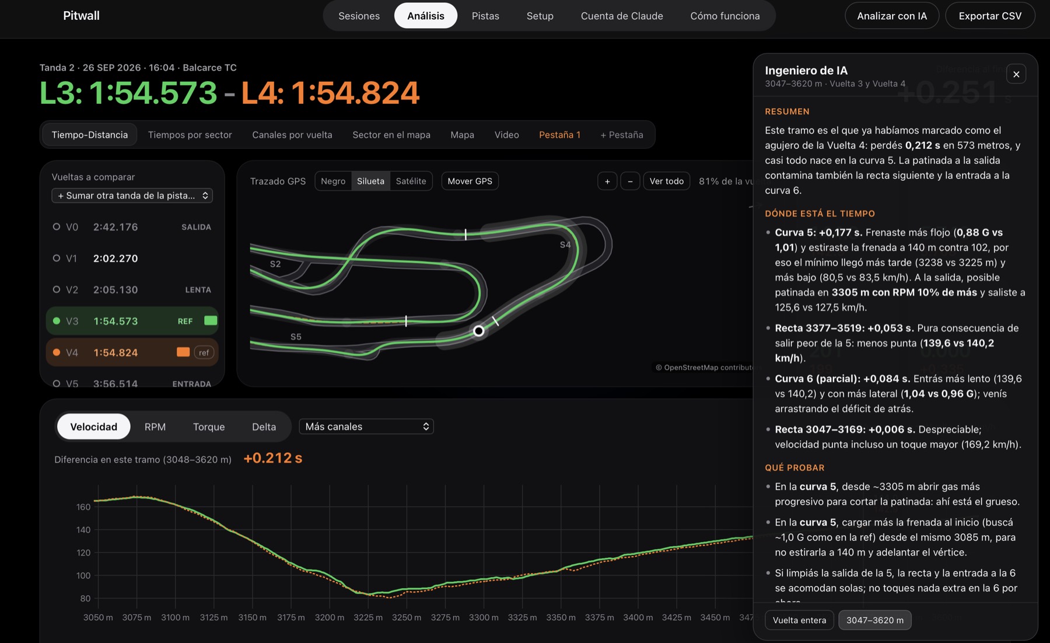Expand the 'Más canales' dropdown

tap(366, 427)
